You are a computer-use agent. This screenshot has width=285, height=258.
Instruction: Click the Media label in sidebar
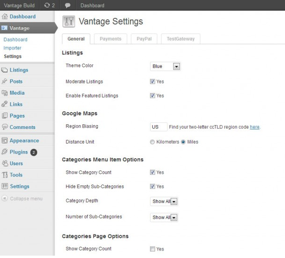(17, 93)
